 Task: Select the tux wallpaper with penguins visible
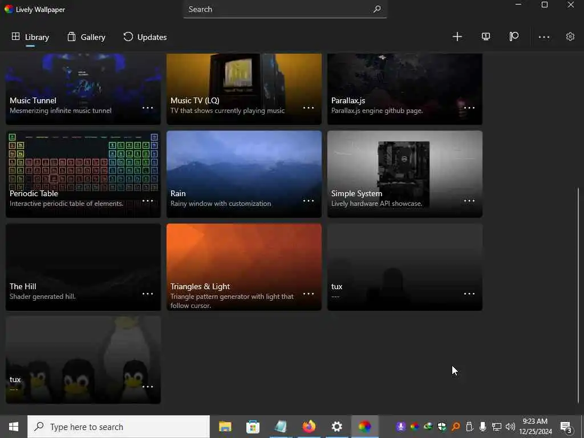[x=83, y=360]
